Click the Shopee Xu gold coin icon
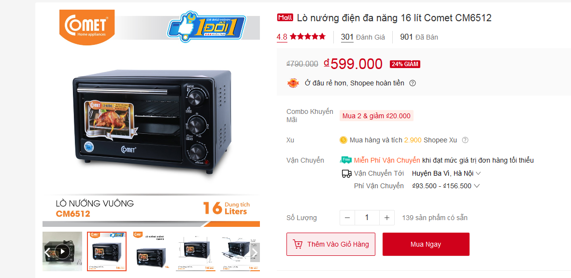This screenshot has width=571, height=278. coord(343,140)
